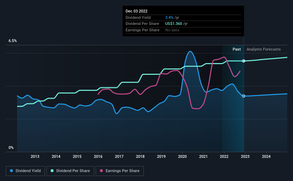The image size is (293, 181).
Task: Click the 2020 dividend yield peak on chart
Action: [x=190, y=51]
